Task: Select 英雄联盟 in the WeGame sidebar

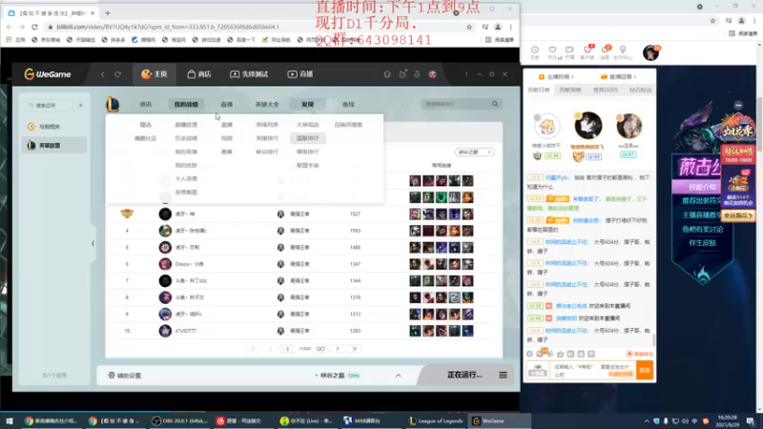Action: (54, 146)
